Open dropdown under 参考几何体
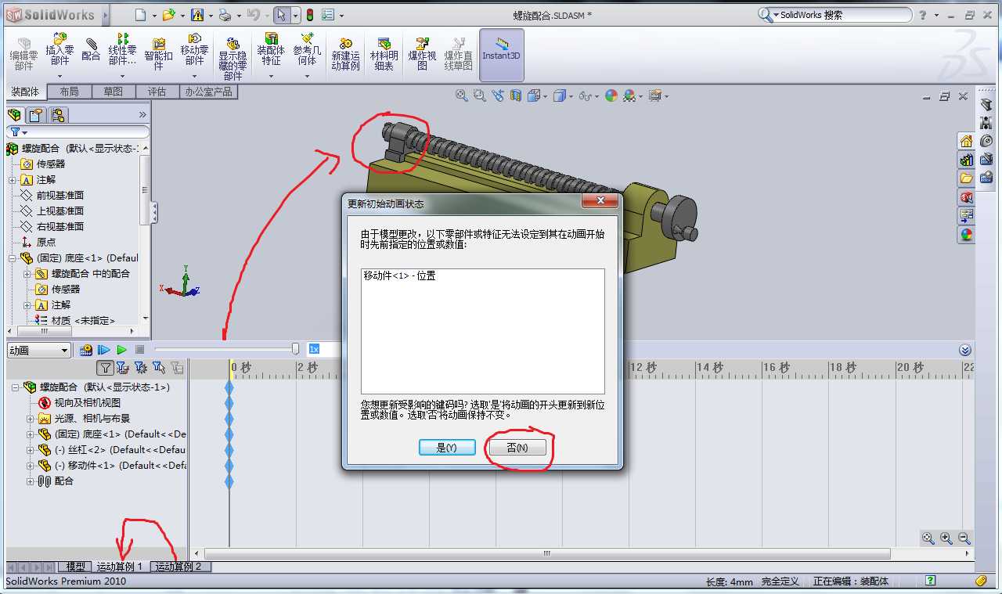This screenshot has height=594, width=1002. click(307, 76)
